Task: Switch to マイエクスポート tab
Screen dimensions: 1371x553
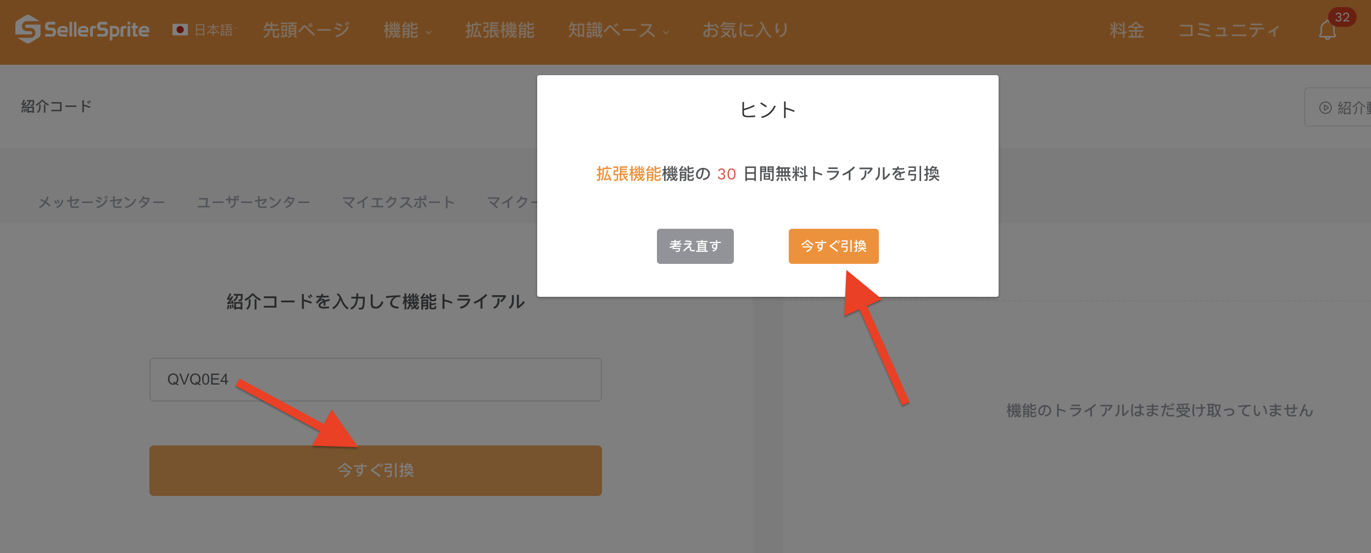Action: 398,202
